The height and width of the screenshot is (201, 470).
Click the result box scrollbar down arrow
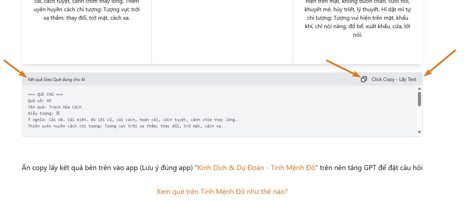[x=419, y=132]
